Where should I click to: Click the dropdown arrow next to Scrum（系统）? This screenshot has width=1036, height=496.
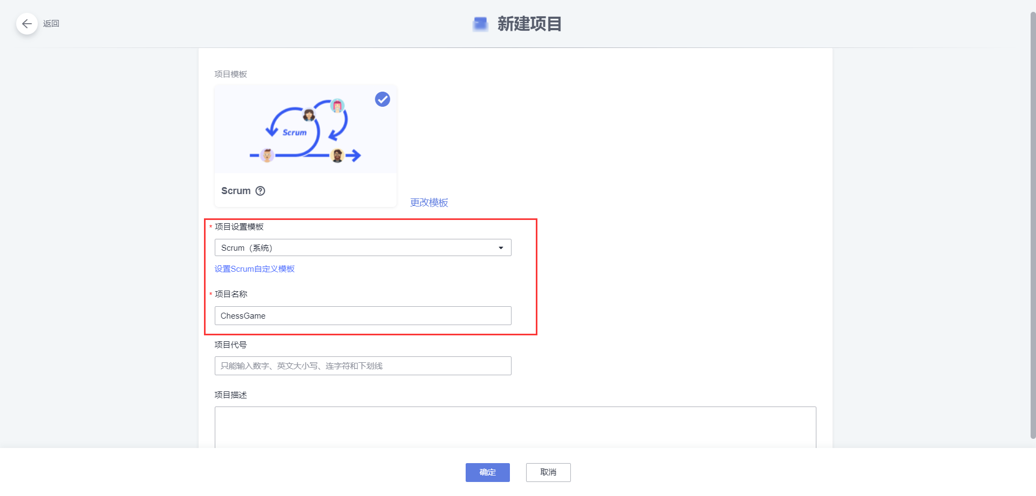(502, 247)
